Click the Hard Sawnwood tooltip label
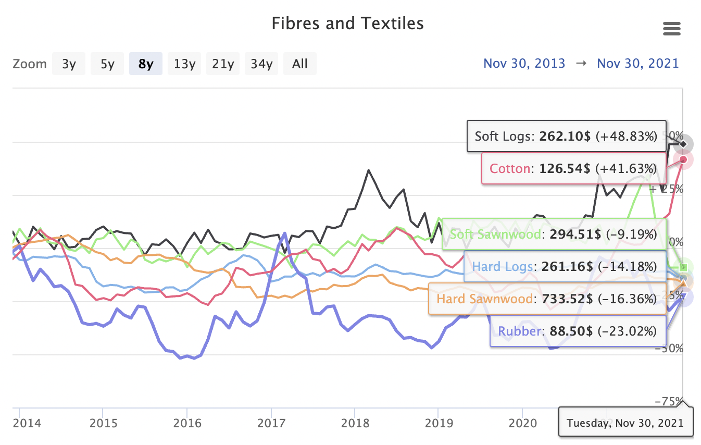The height and width of the screenshot is (445, 701). (546, 299)
